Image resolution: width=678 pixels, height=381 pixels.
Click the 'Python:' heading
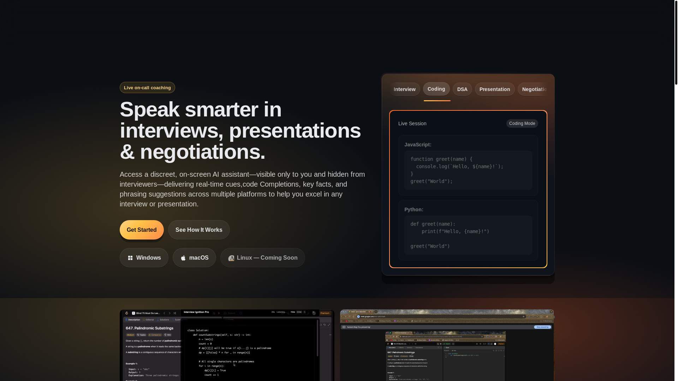pyautogui.click(x=414, y=210)
